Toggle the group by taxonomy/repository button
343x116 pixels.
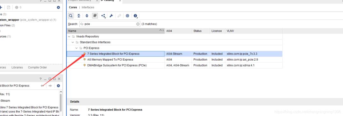[x=95, y=16]
